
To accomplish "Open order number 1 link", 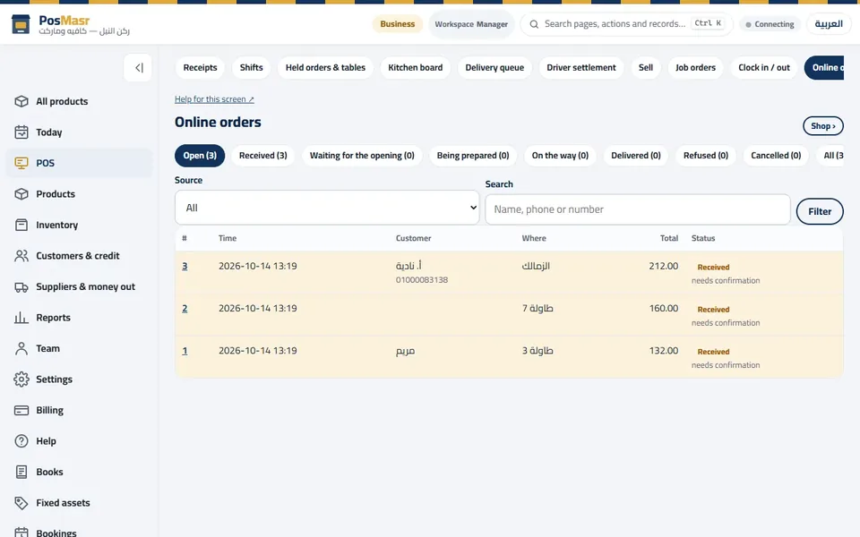I will (x=185, y=351).
